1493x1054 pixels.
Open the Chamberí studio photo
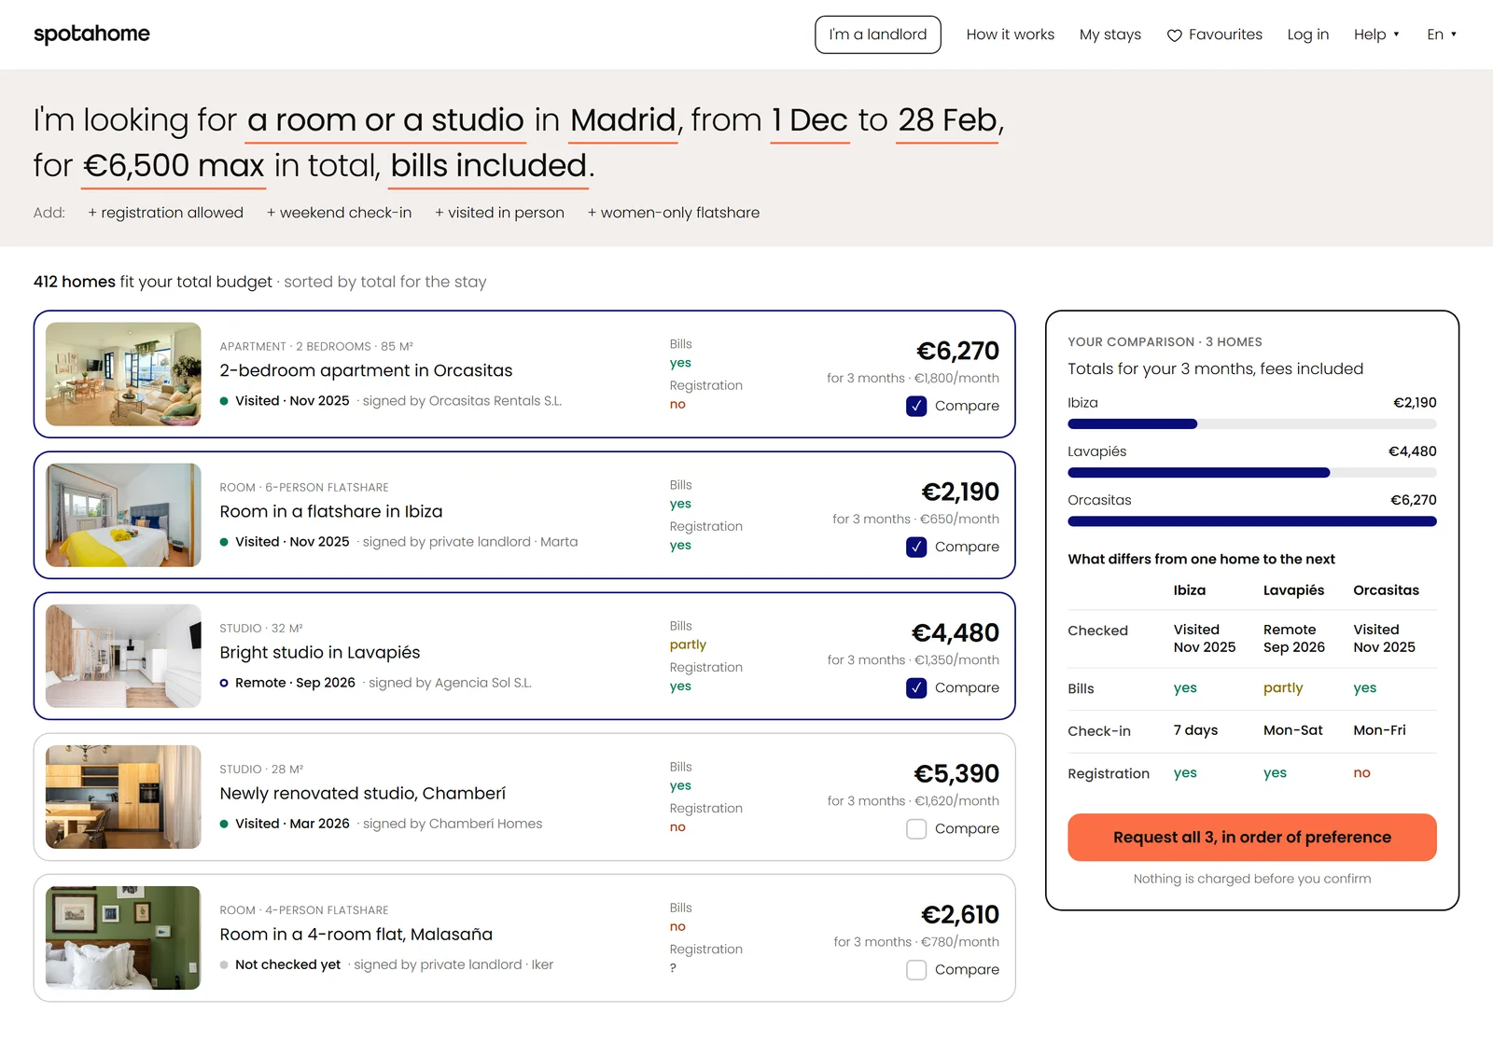[x=123, y=797]
